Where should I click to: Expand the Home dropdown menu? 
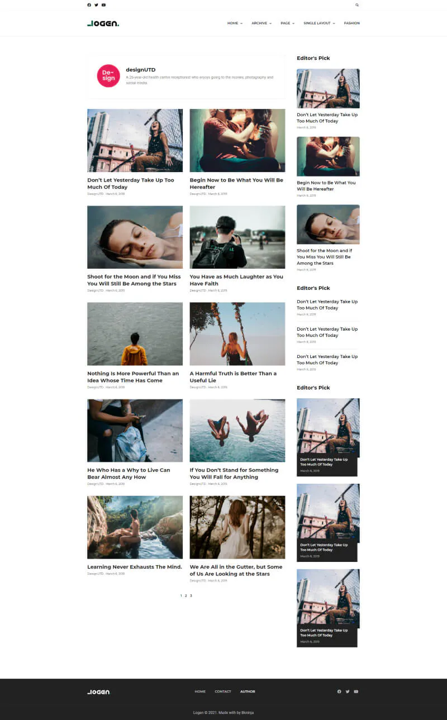click(235, 23)
